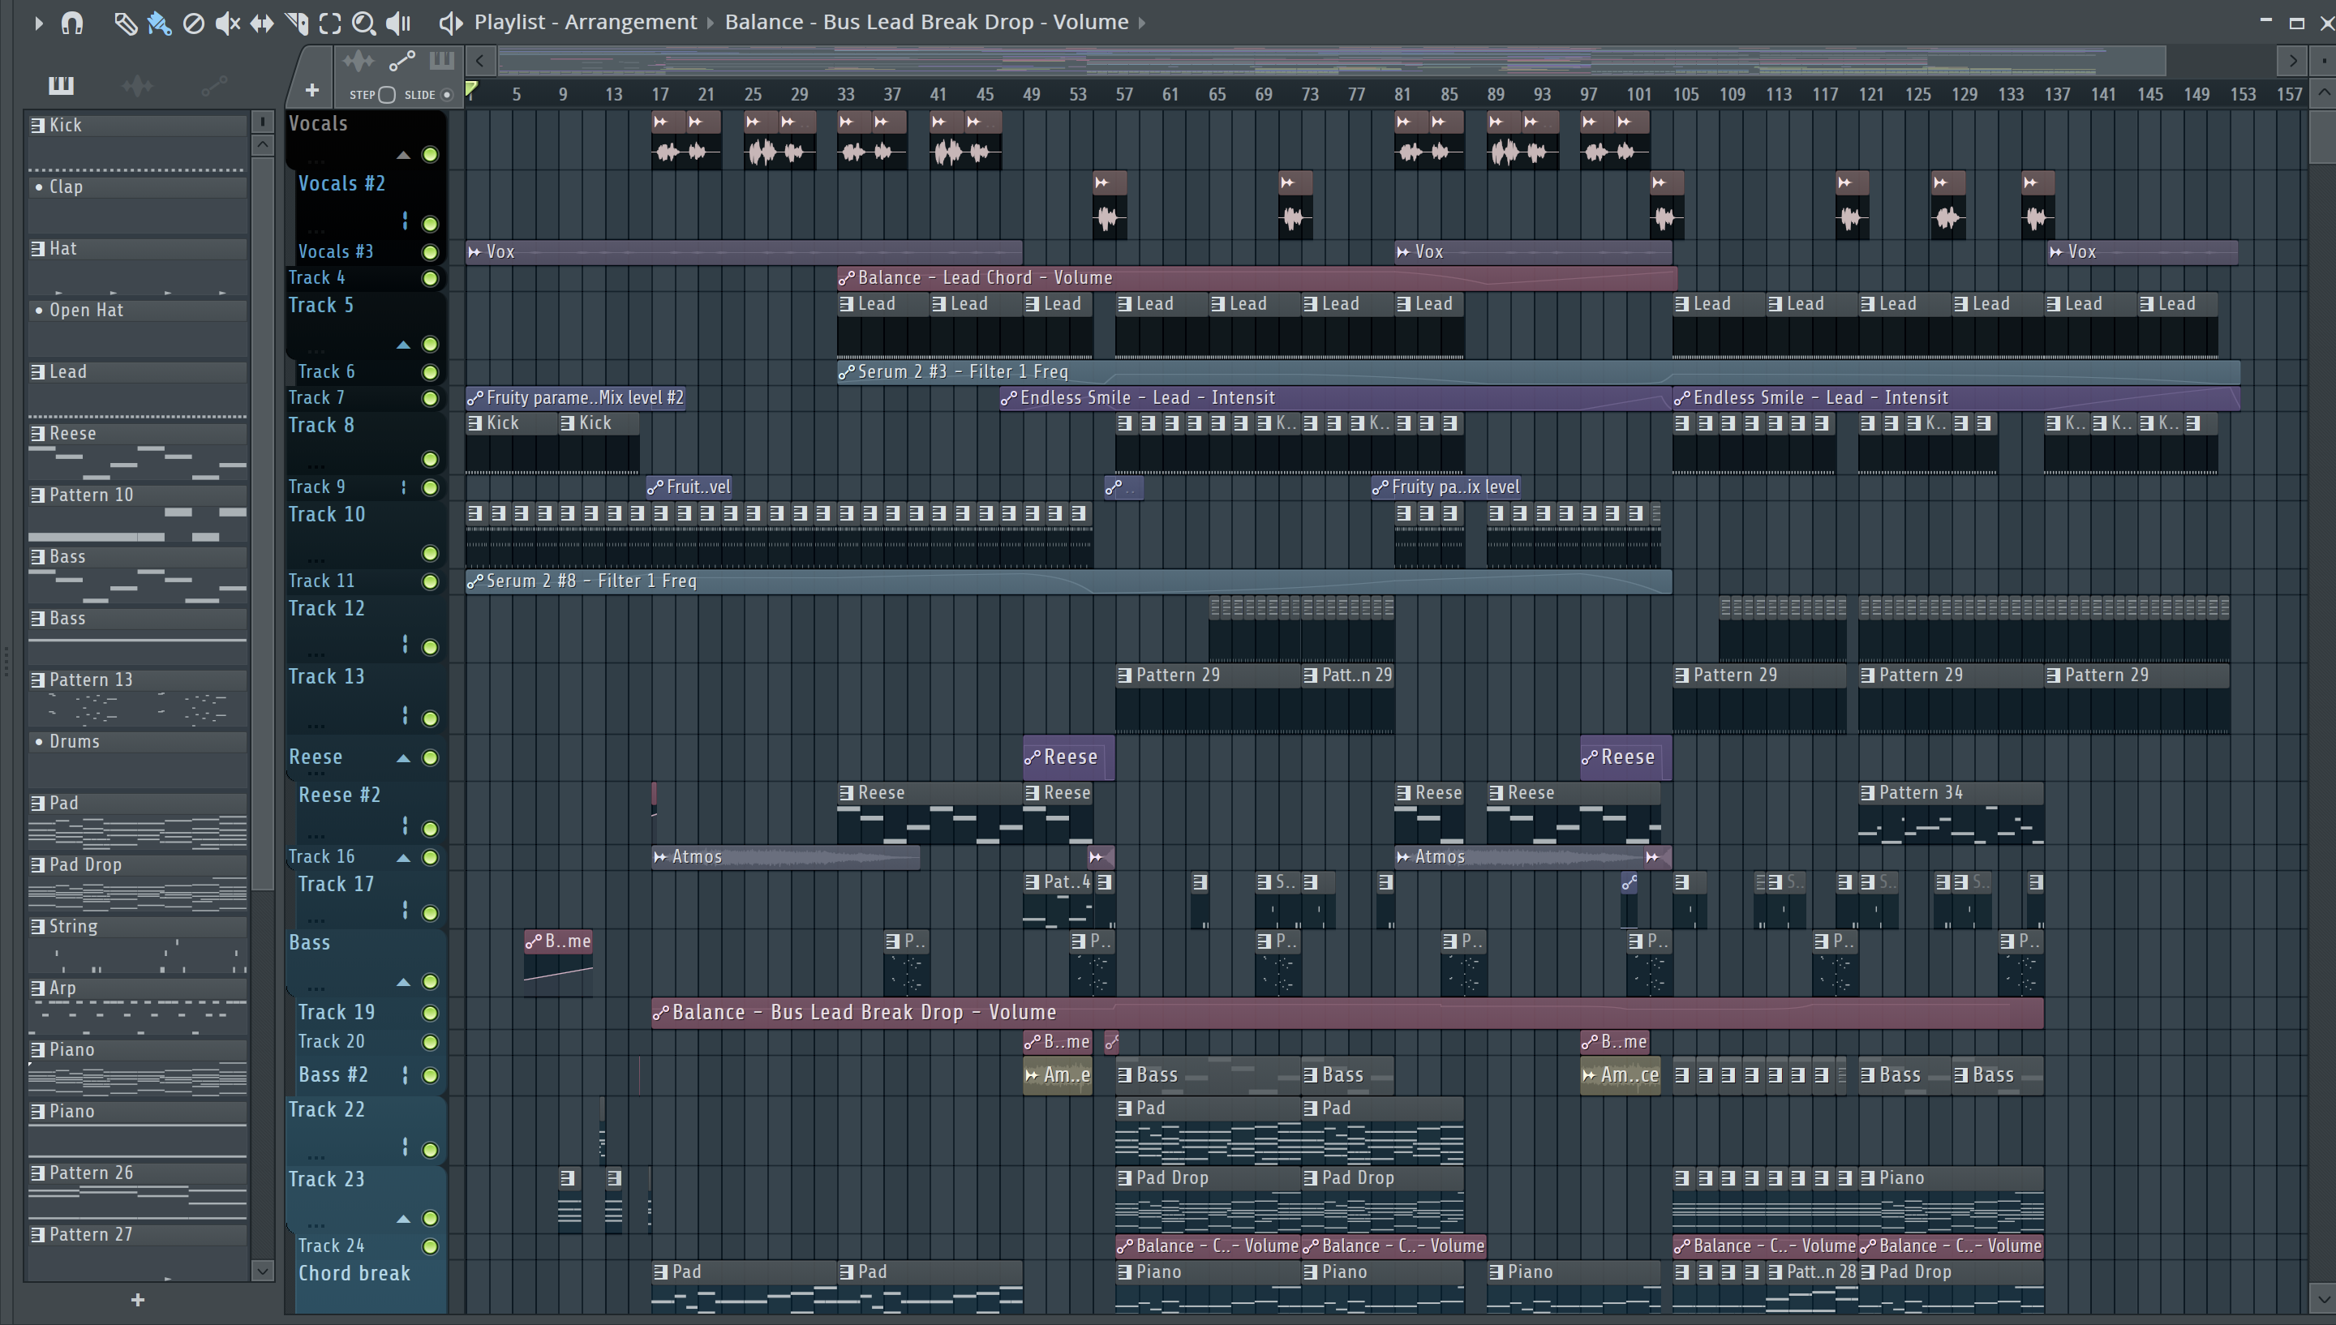Select the Paint brush tool

[159, 23]
